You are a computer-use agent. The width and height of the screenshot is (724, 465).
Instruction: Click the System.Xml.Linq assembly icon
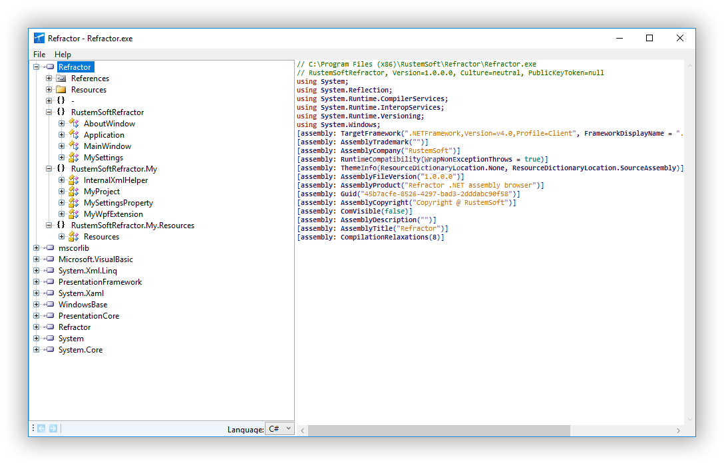[49, 271]
